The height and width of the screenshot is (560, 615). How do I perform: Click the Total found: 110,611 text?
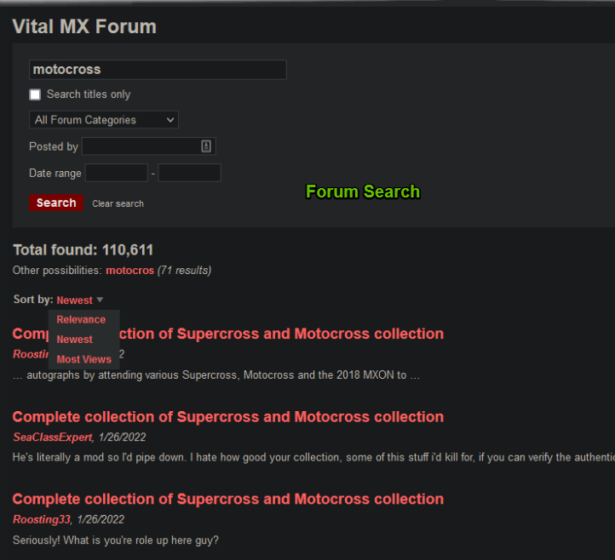pyautogui.click(x=83, y=250)
